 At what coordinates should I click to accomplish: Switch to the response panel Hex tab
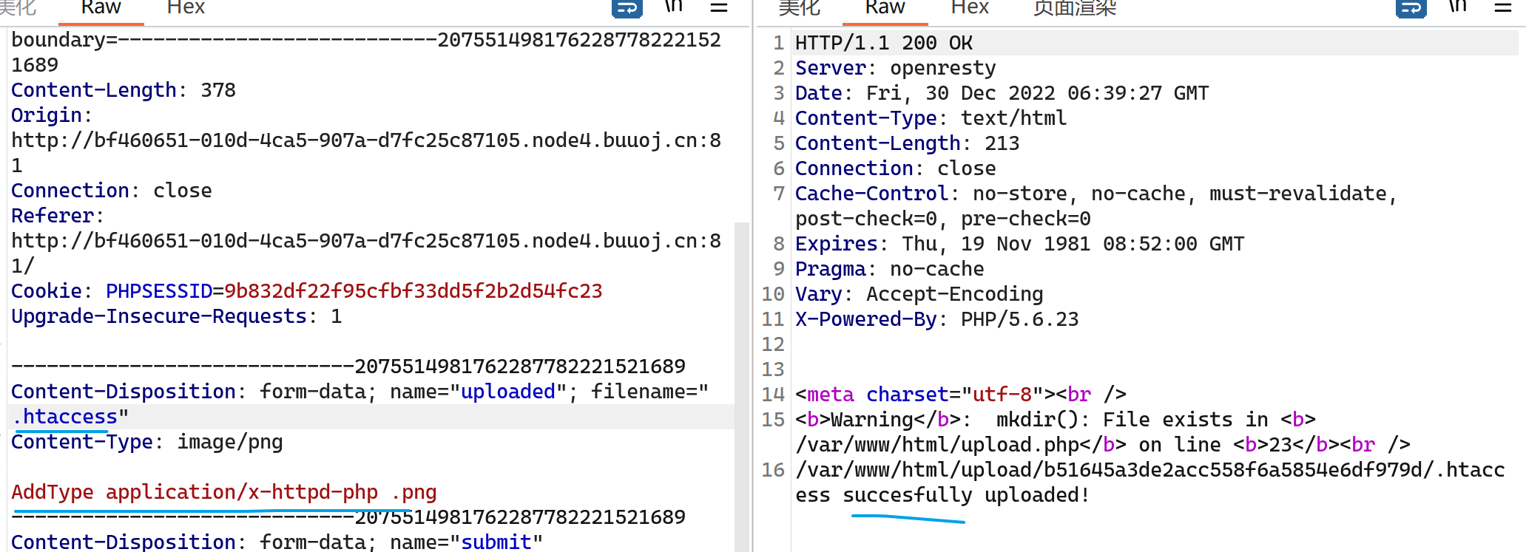970,8
